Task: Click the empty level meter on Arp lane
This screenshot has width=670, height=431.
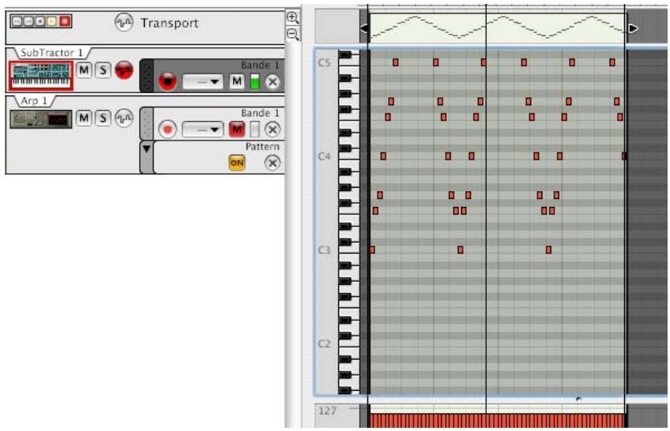Action: click(x=255, y=129)
